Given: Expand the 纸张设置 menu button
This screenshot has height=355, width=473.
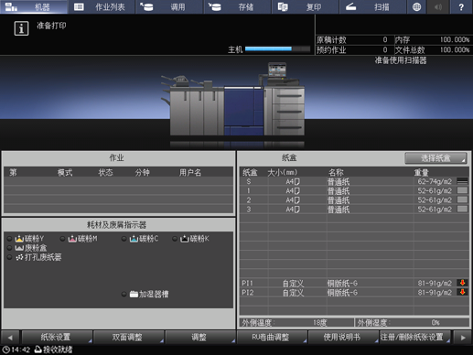Looking at the screenshot, I should coord(57,338).
